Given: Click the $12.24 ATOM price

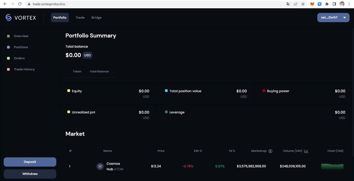Looking at the screenshot, I should pyautogui.click(x=156, y=166).
